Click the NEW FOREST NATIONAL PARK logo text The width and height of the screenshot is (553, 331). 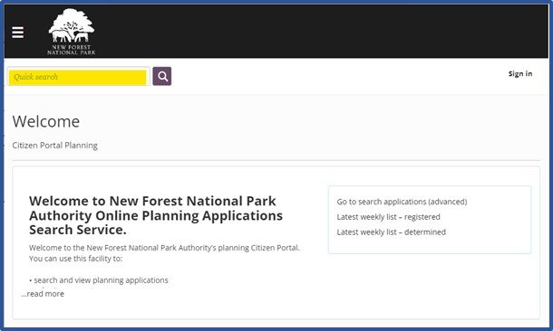coord(72,50)
